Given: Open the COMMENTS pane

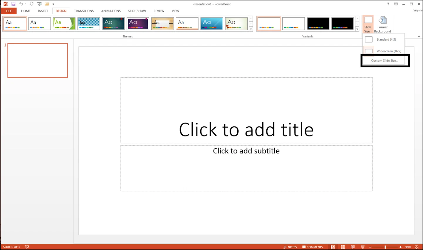Looking at the screenshot, I should tap(313, 247).
